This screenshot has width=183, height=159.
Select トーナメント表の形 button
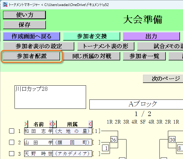tap(106, 46)
